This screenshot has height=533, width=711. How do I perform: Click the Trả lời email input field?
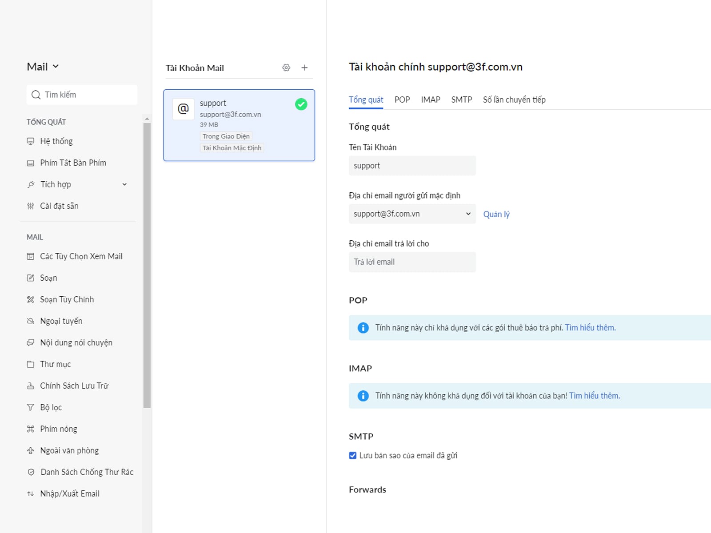click(412, 262)
